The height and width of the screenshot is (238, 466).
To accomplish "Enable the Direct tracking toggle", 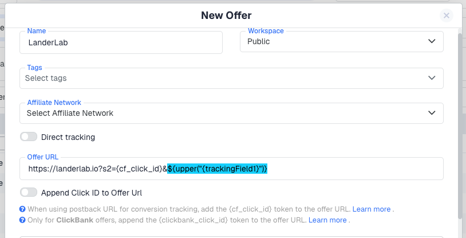I will pos(28,137).
